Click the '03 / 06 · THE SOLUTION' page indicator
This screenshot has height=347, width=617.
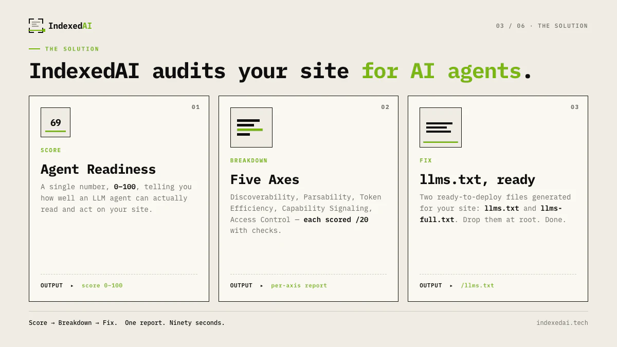[542, 26]
